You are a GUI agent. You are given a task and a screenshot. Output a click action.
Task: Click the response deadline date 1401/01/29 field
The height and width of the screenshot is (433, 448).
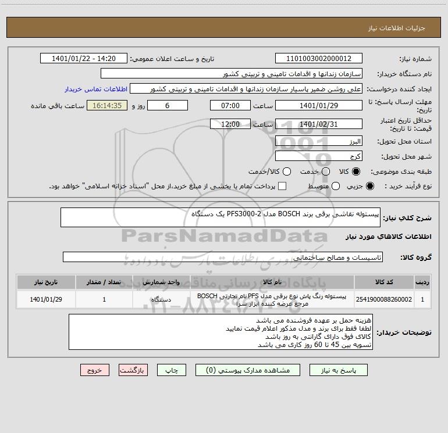pos(319,105)
